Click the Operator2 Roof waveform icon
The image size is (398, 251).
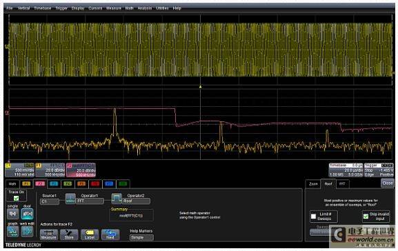click(117, 199)
